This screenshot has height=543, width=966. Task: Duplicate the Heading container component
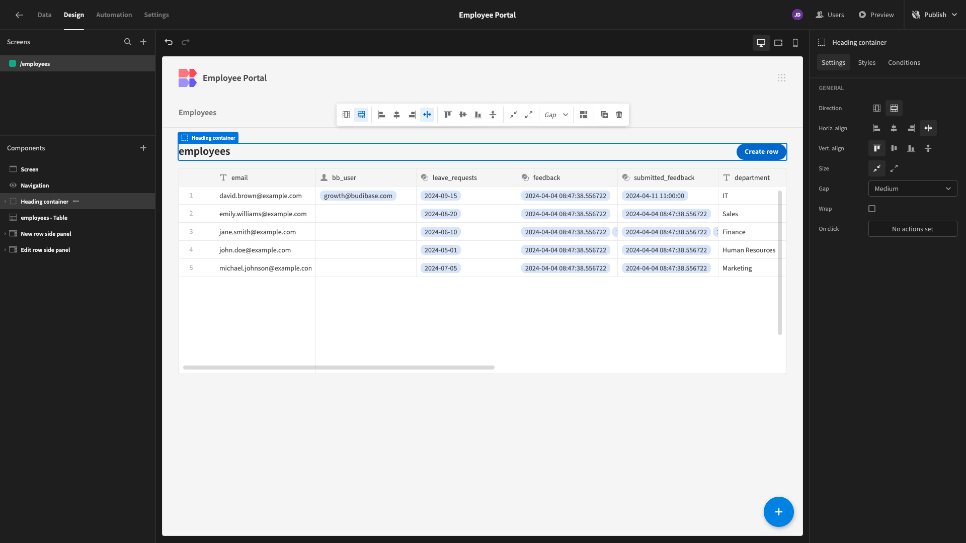click(604, 115)
